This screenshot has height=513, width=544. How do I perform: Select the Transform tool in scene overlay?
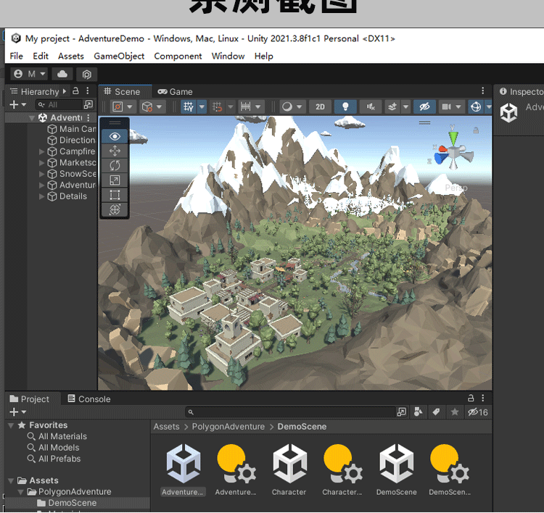(x=115, y=209)
